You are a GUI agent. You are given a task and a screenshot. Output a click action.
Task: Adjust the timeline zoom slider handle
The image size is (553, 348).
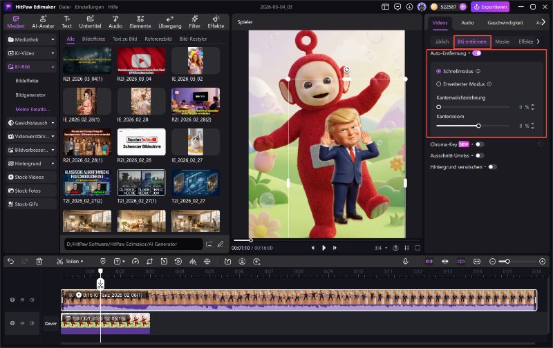[x=507, y=262]
